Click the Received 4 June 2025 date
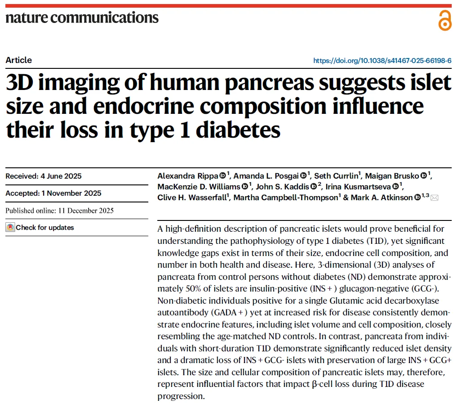This screenshot has width=458, height=413. [x=44, y=176]
